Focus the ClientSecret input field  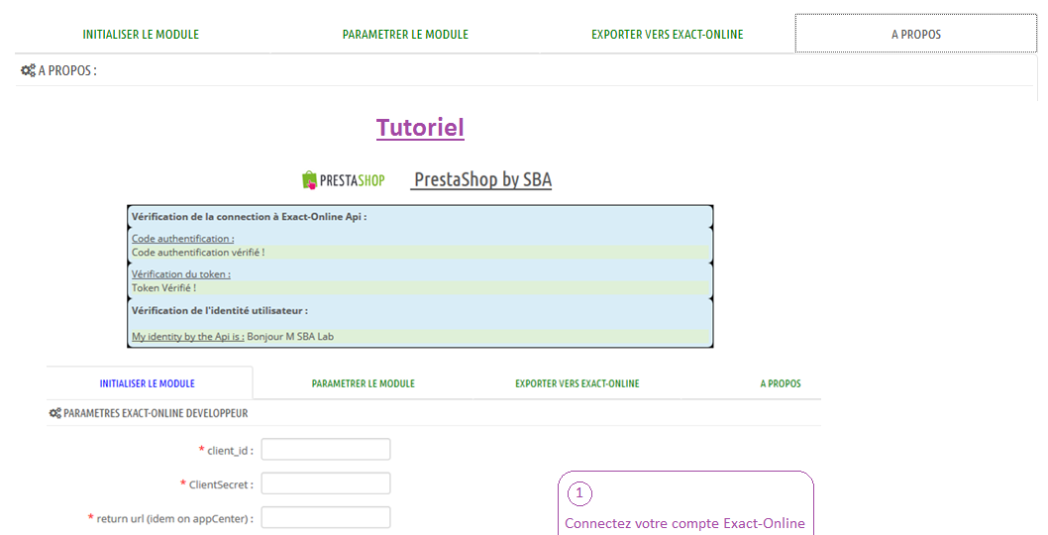point(326,483)
